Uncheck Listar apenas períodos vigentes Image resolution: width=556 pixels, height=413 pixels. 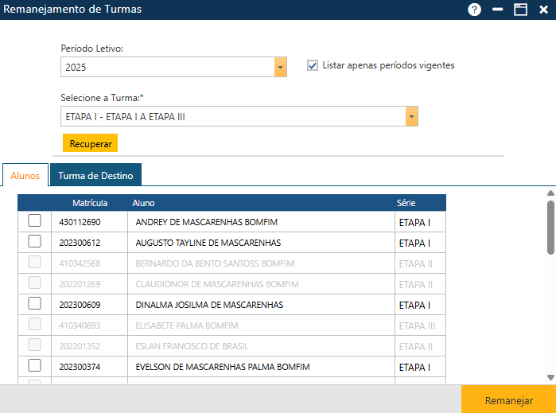(x=313, y=65)
